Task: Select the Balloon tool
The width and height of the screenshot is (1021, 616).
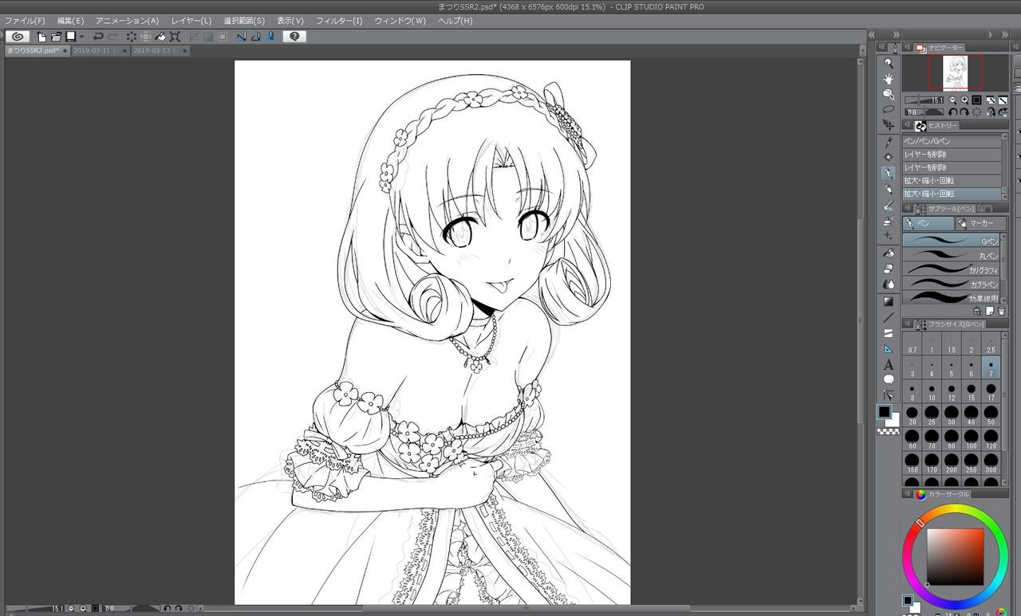Action: point(889,379)
